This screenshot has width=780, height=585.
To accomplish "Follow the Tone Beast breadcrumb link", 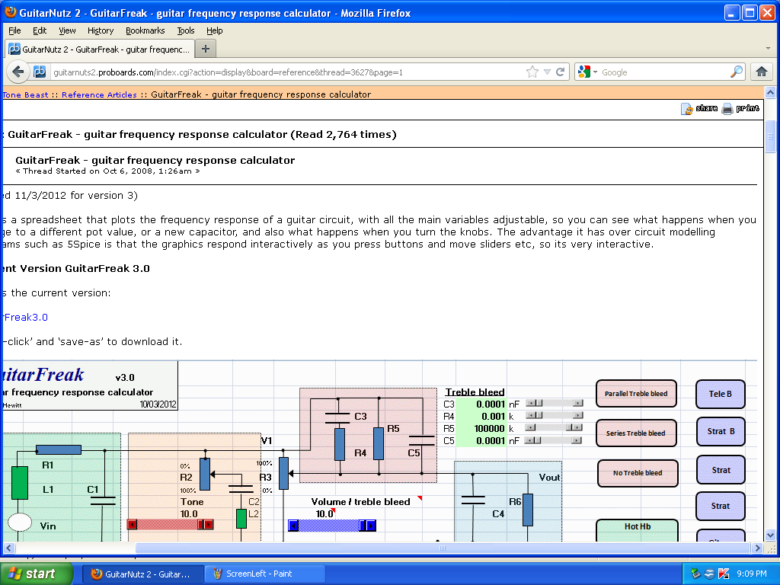I will (x=25, y=94).
